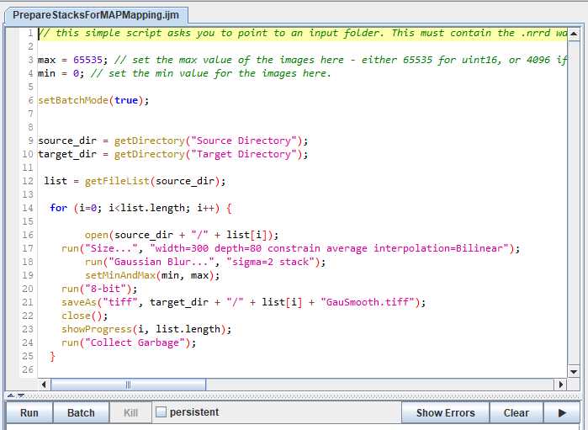The height and width of the screenshot is (430, 588).
Task: Click the "Gaussian Blur..." string on line 18
Action: tap(162, 263)
